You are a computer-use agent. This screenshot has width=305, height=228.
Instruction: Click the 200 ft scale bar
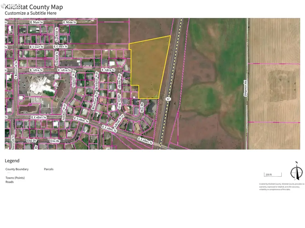coord(272,174)
